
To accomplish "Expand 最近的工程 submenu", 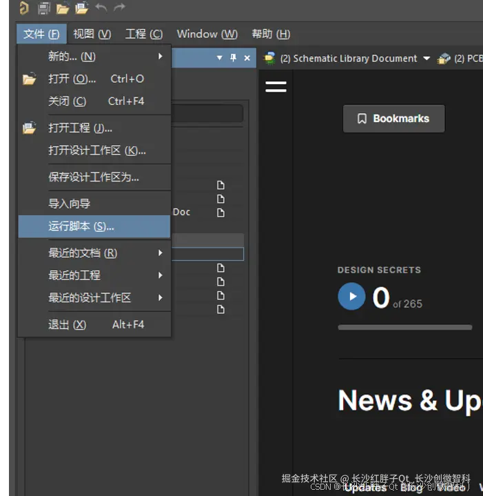I will coord(94,275).
